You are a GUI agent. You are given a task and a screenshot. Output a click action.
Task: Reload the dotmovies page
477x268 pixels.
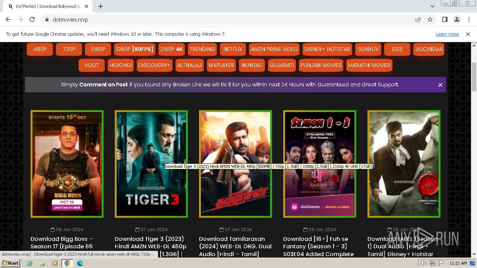coord(32,19)
